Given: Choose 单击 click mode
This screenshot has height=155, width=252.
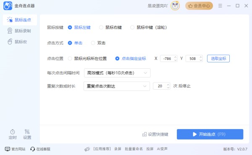Looking at the screenshot, I should pos(70,43).
